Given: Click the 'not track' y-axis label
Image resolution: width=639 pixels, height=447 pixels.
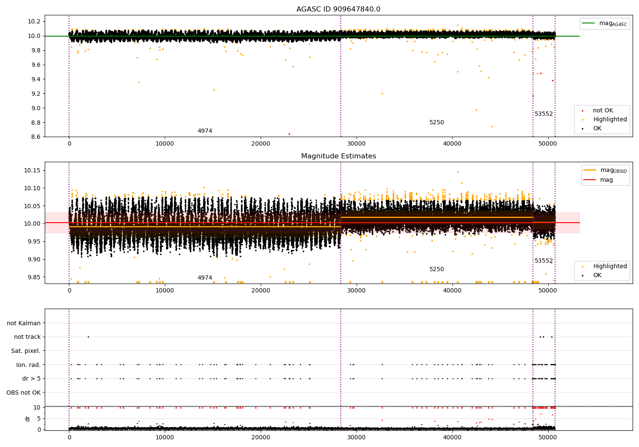Looking at the screenshot, I should 27,337.
